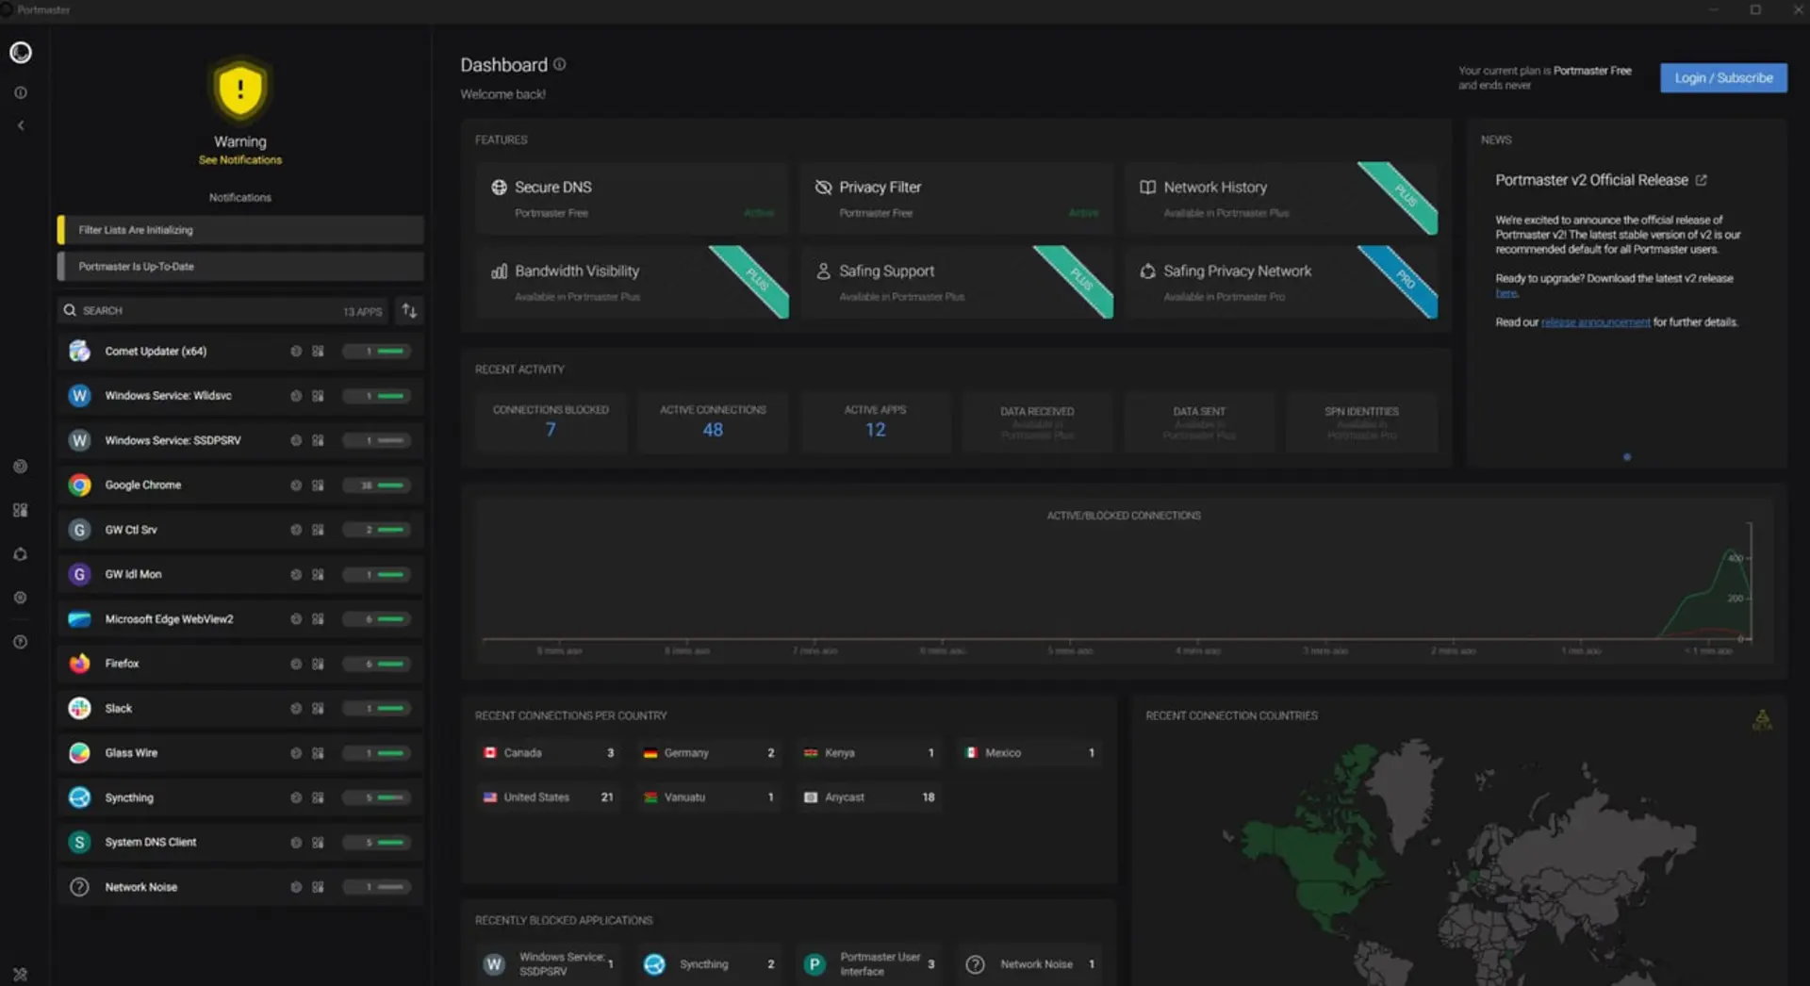Open the See Notifications link
Screen dimensions: 1810x986
[x=240, y=160]
